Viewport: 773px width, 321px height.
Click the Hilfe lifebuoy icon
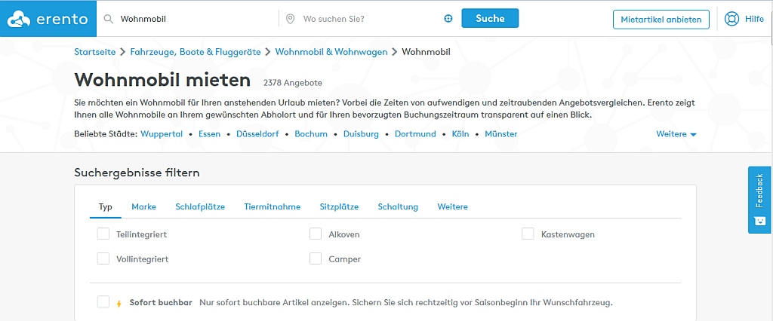point(731,19)
